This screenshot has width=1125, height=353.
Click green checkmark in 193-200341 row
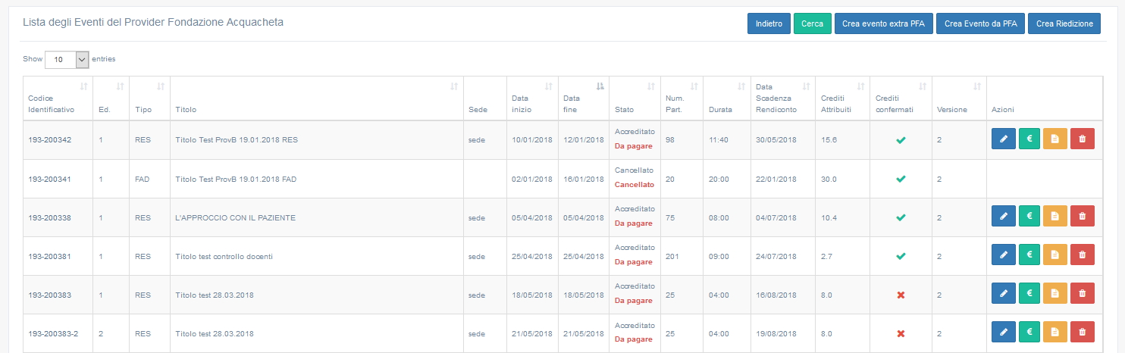tap(901, 179)
